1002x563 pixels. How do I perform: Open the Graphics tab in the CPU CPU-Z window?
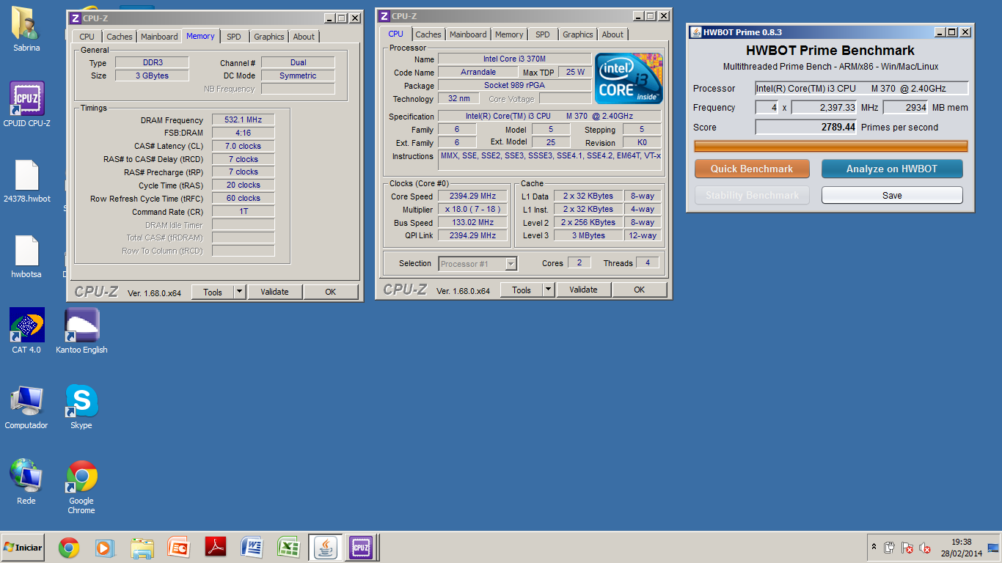(578, 34)
